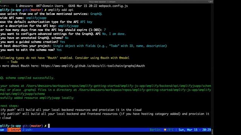The height and width of the screenshot is (135, 241).
Task: Click the "publish" will build resources line
Action: pyautogui.click(x=105, y=114)
